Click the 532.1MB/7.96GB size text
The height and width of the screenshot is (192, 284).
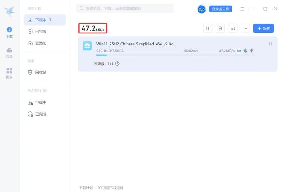pos(110,51)
